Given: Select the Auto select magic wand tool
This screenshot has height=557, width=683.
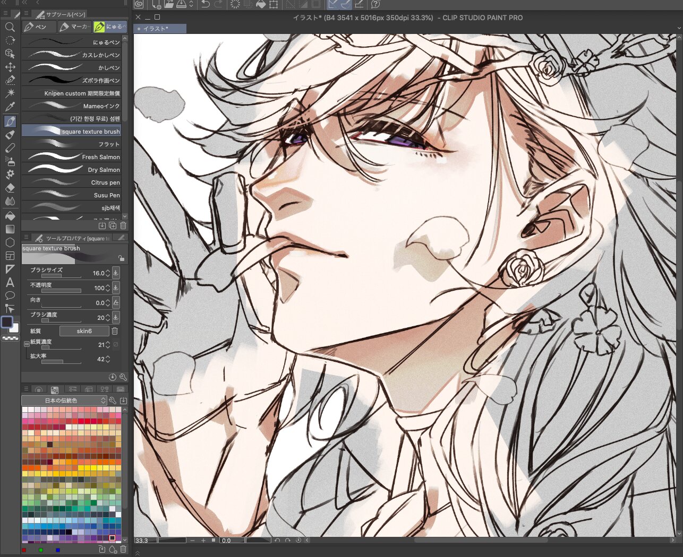Looking at the screenshot, I should 10,93.
